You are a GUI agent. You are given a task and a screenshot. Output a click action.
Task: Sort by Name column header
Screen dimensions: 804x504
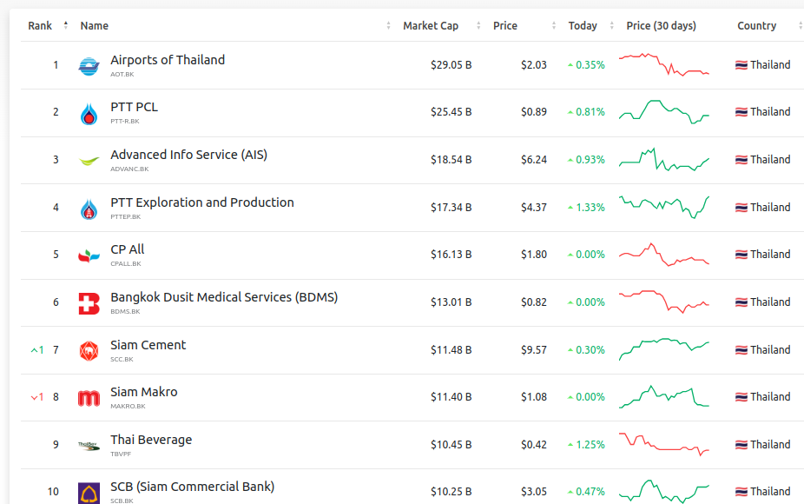click(x=95, y=26)
